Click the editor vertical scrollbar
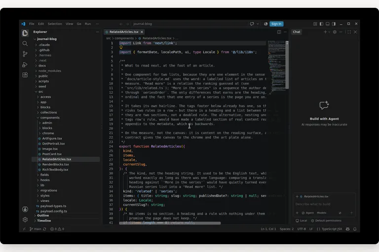379x252 pixels. [287, 65]
